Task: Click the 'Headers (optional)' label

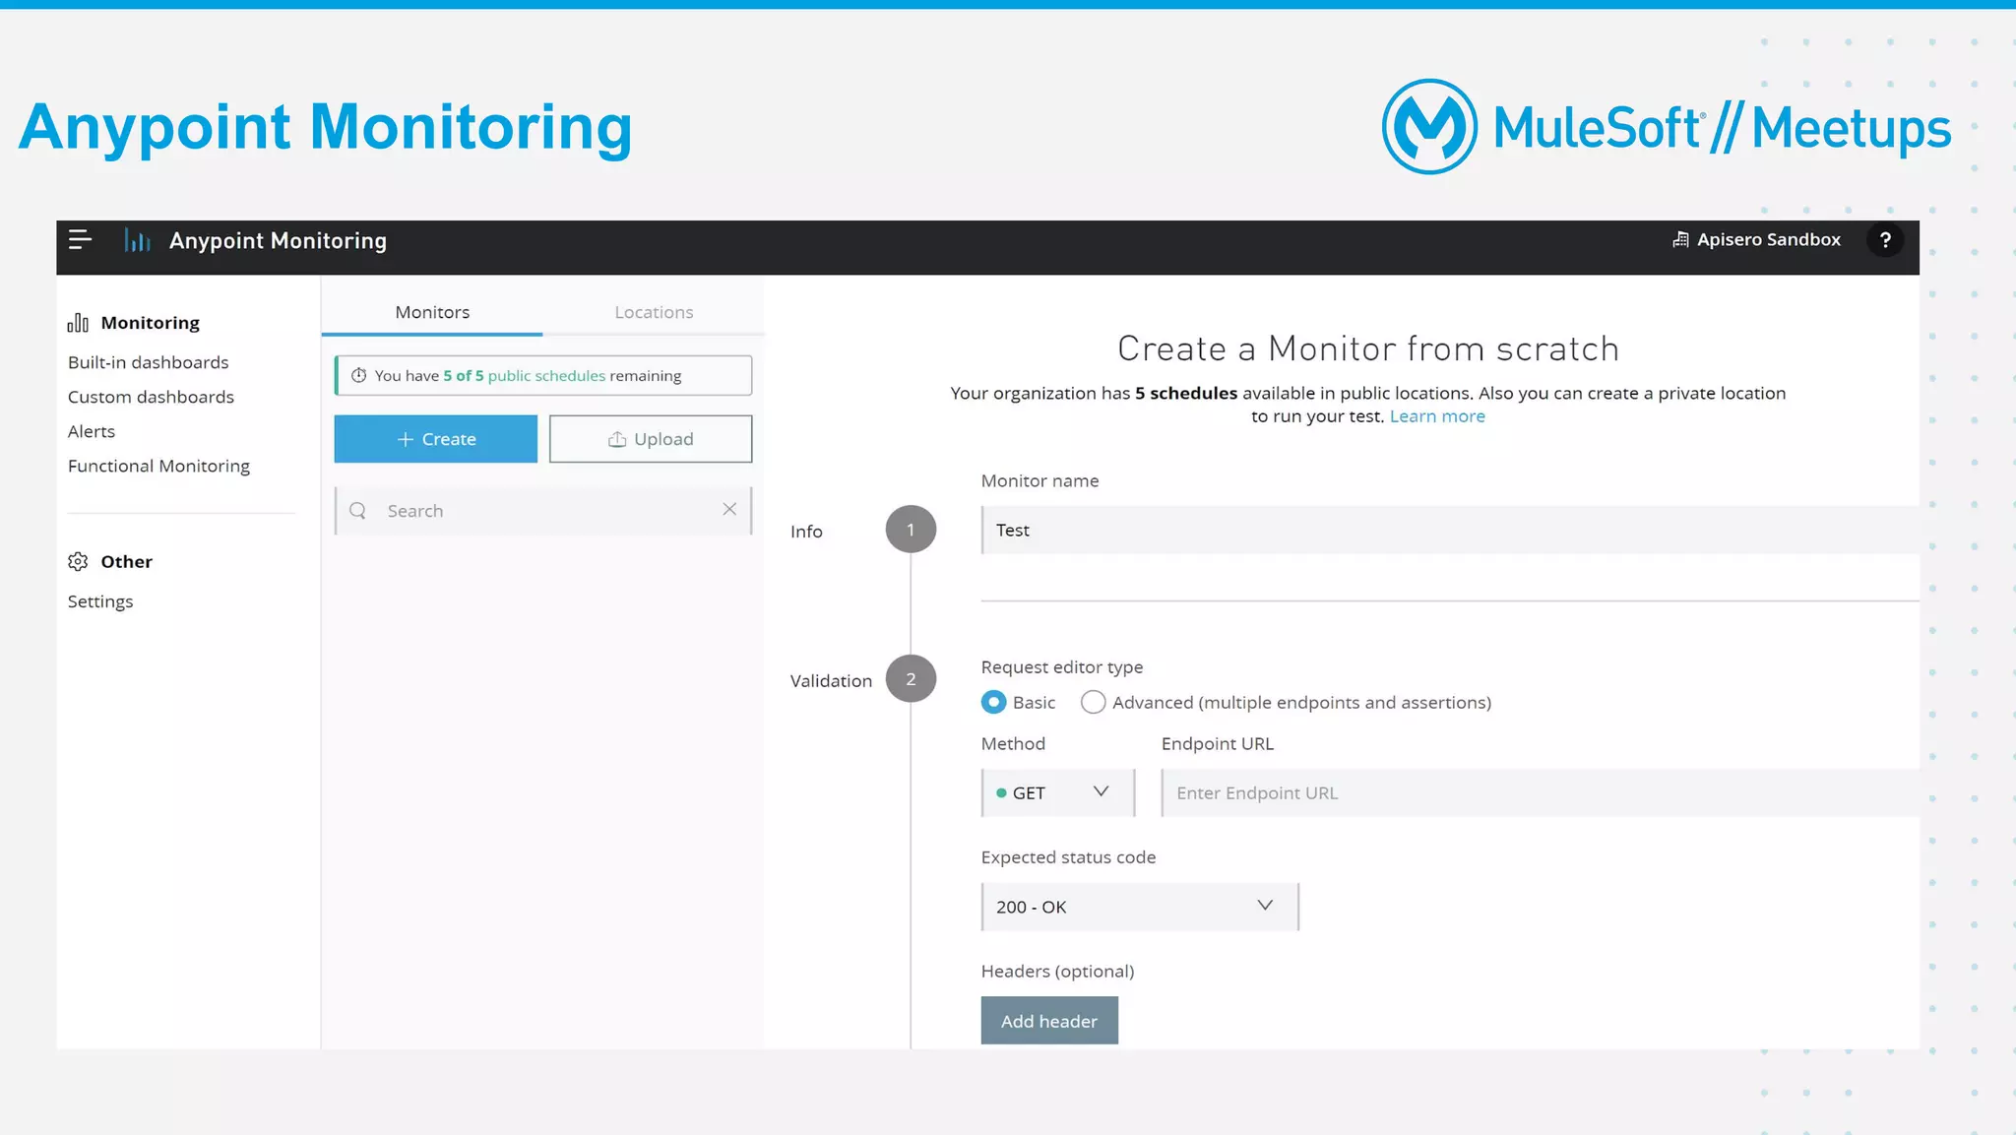Action: click(1057, 972)
